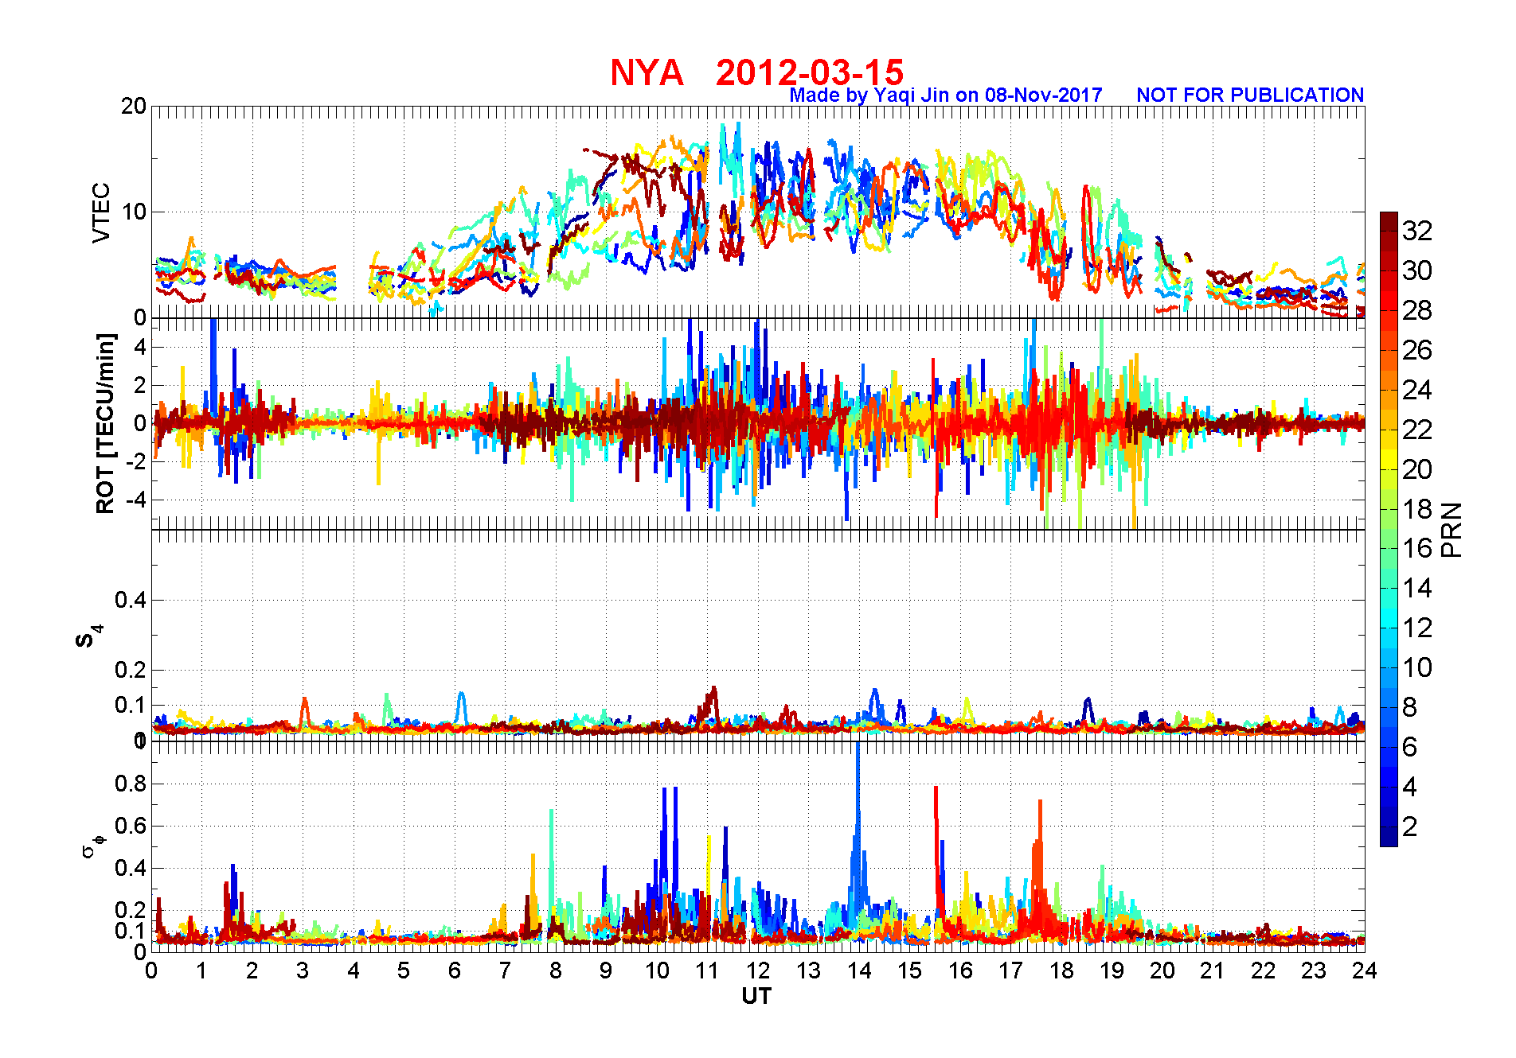Screen dimensions: 1516x1058
Task: Click the ROT axis tick value -4
Action: (x=137, y=500)
